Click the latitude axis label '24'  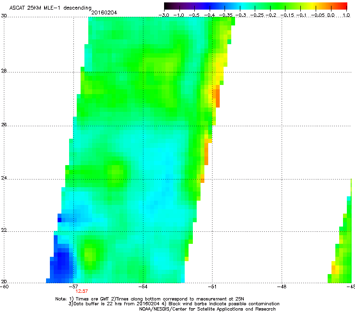click(x=4, y=178)
